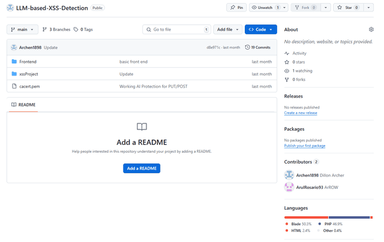The image size is (384, 242).
Task: Open the 0 Tags link
Action: [x=83, y=29]
